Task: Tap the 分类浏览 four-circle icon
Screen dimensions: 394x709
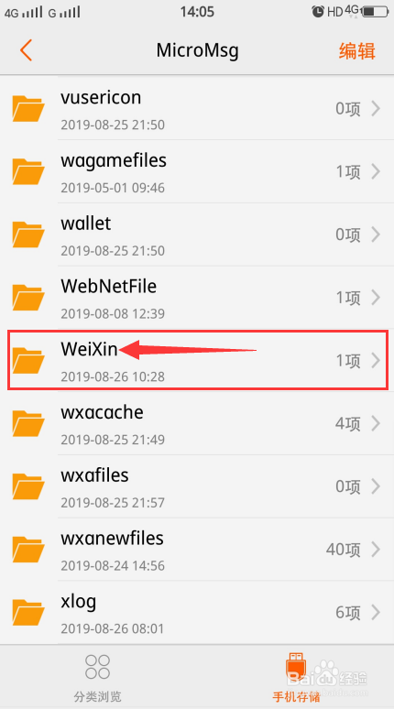Action: coord(97,667)
